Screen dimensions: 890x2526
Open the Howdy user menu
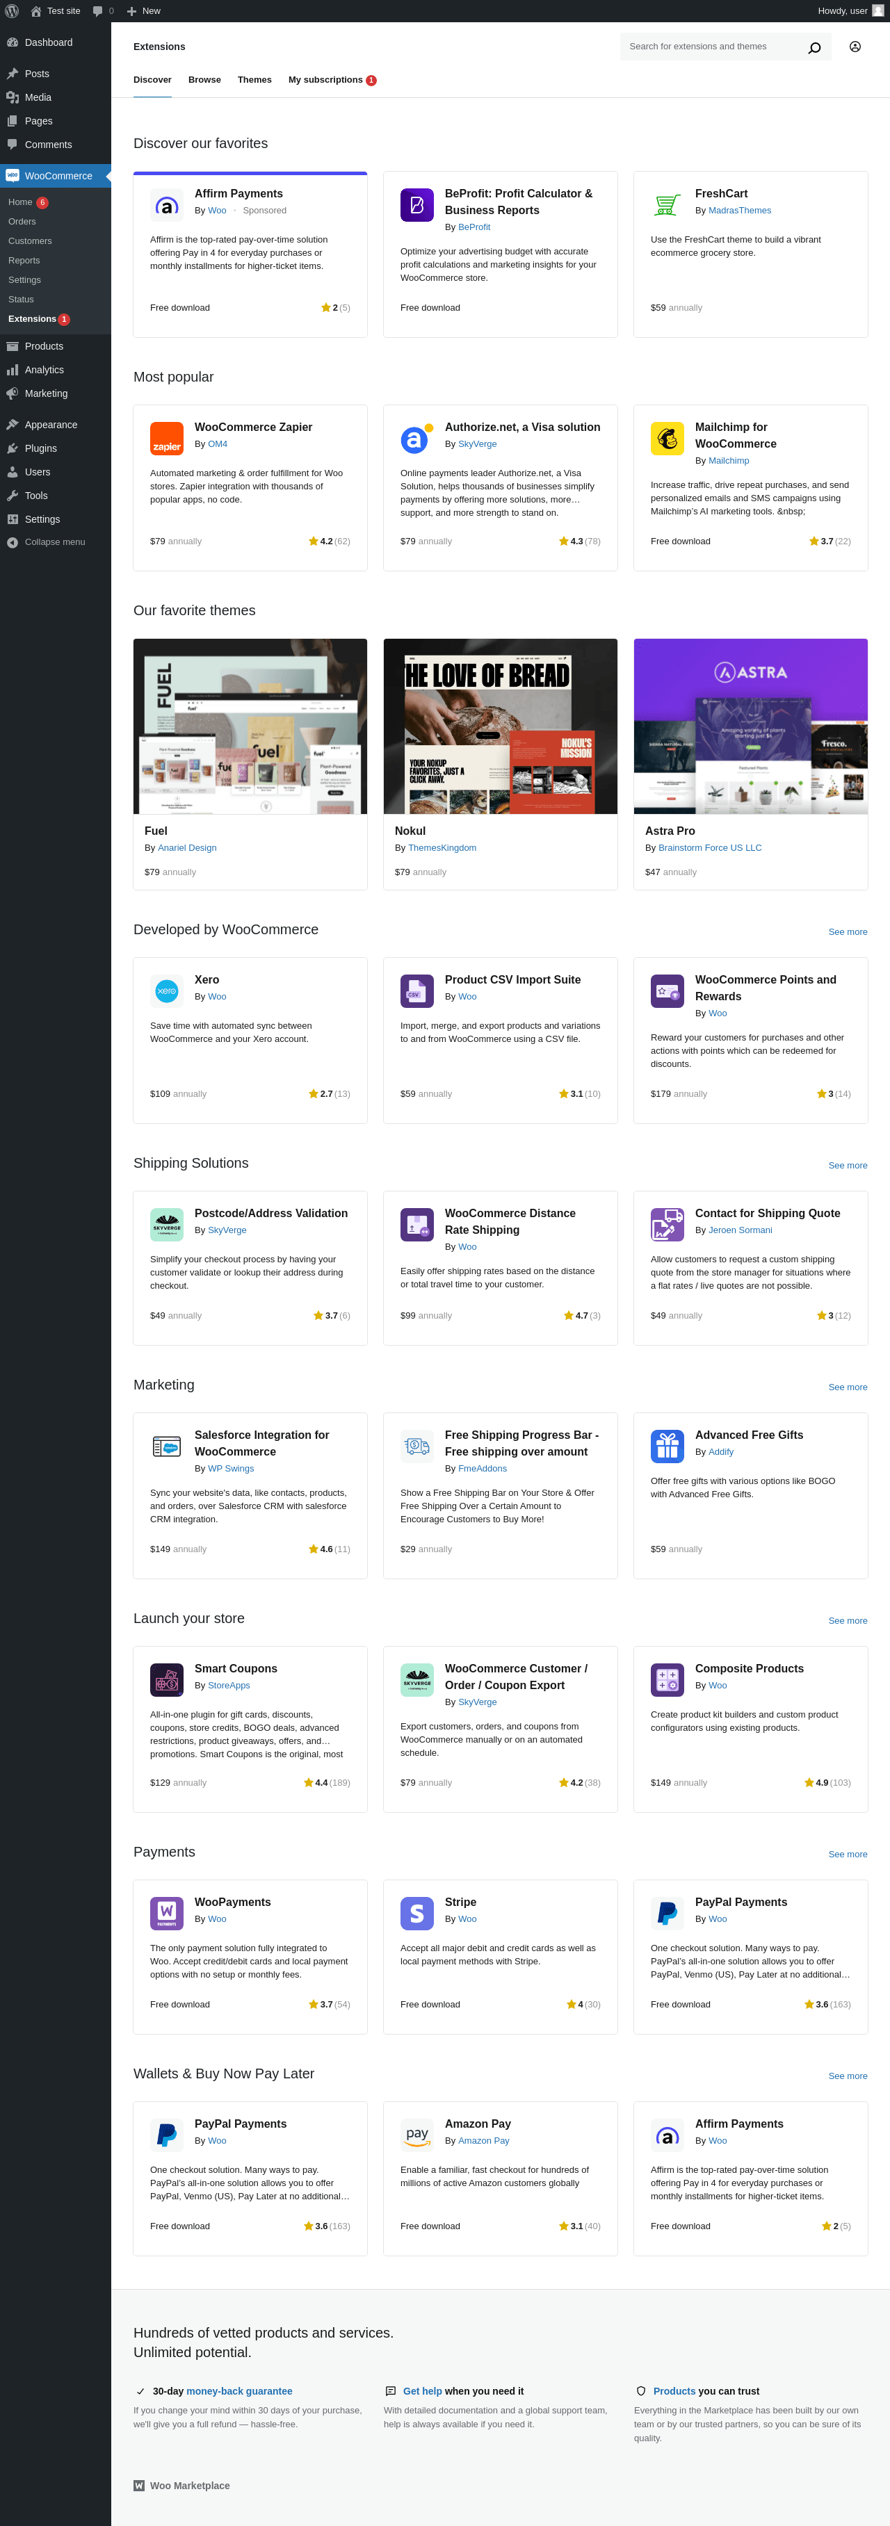(x=849, y=11)
